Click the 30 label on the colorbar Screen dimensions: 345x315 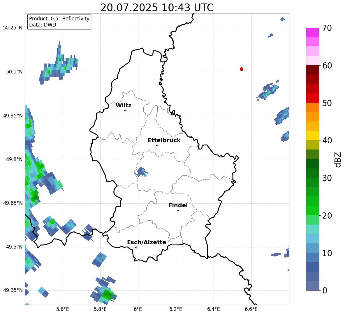pos(327,178)
